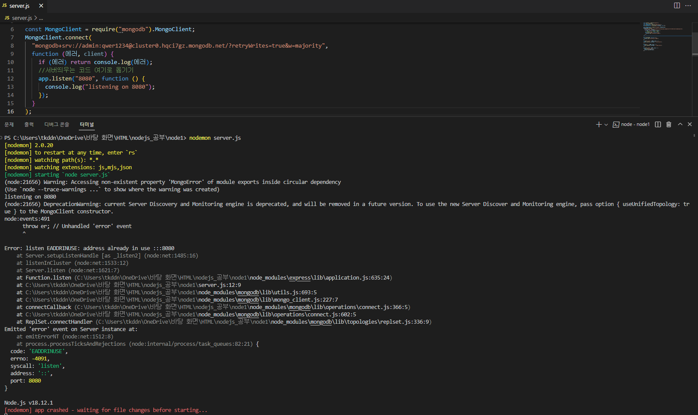Click the '[nodemon] app crashed' message
698x415 pixels.
106,410
